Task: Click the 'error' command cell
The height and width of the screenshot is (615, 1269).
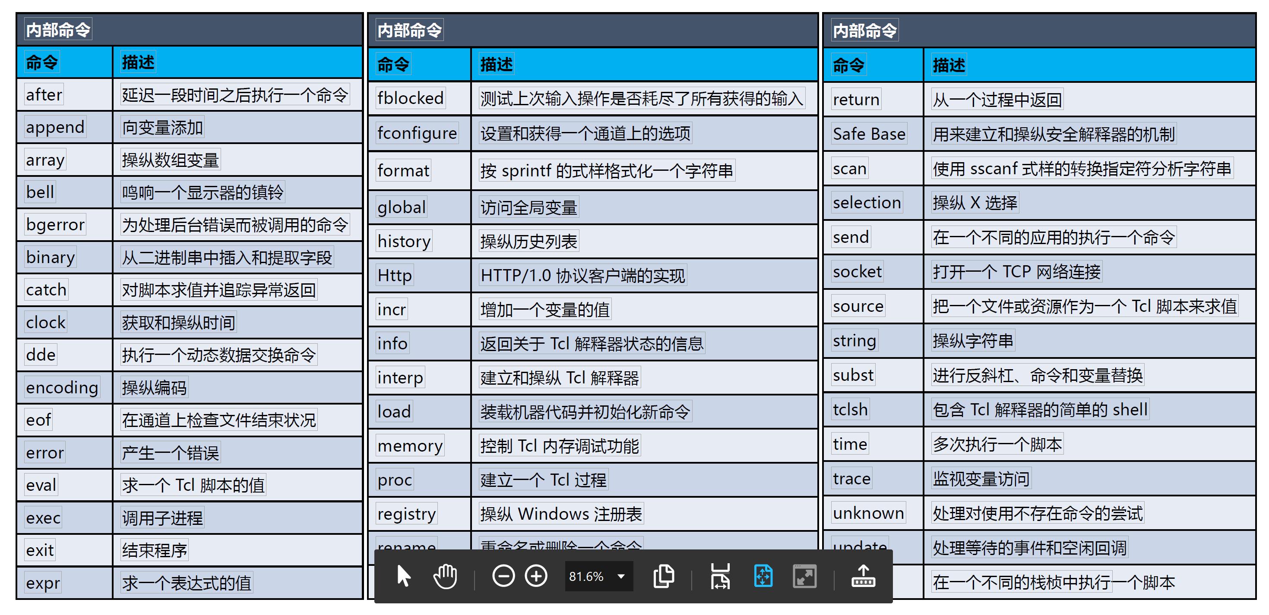Action: [64, 453]
